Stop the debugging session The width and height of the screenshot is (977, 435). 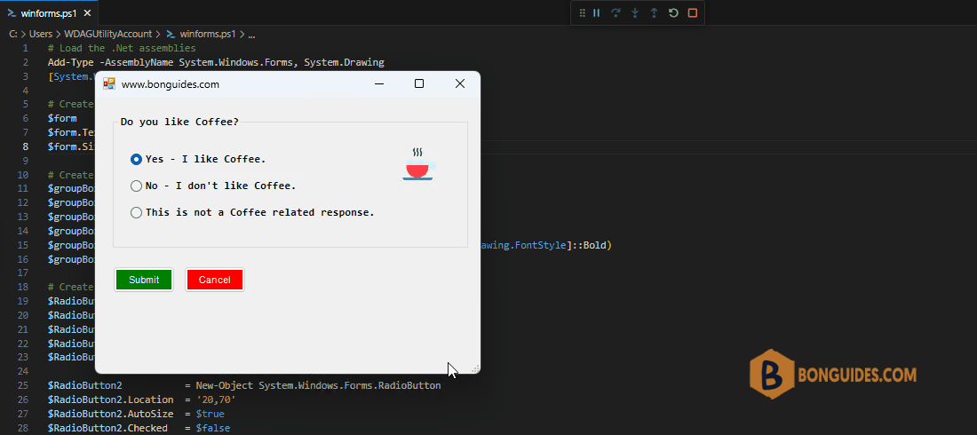[692, 13]
